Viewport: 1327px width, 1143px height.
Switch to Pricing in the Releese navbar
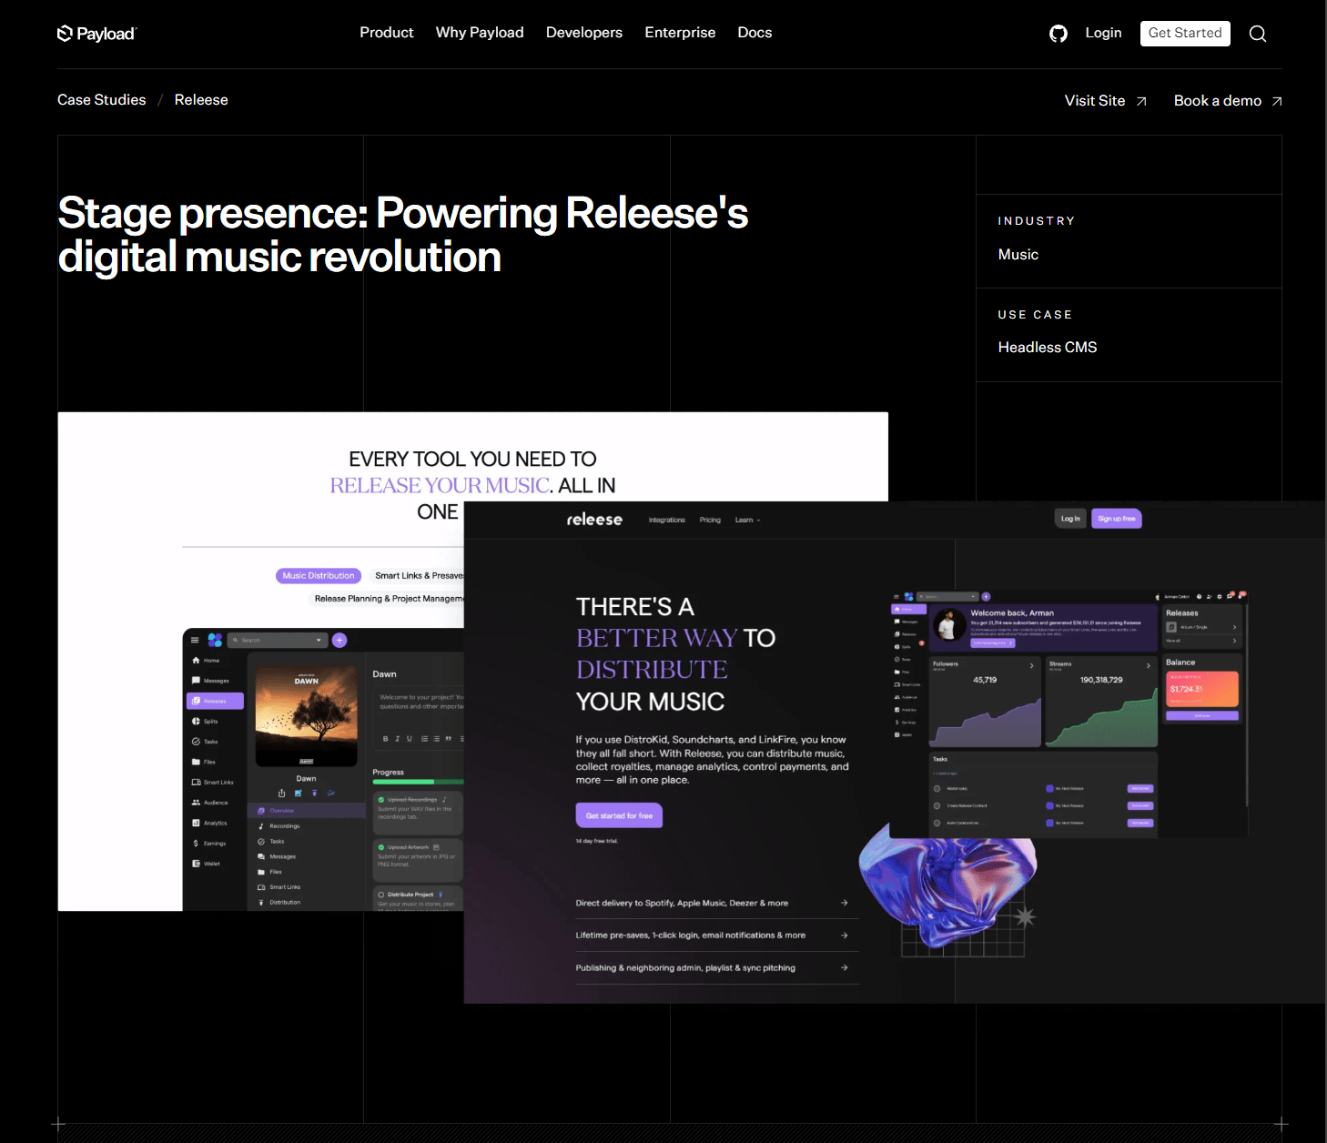click(710, 520)
